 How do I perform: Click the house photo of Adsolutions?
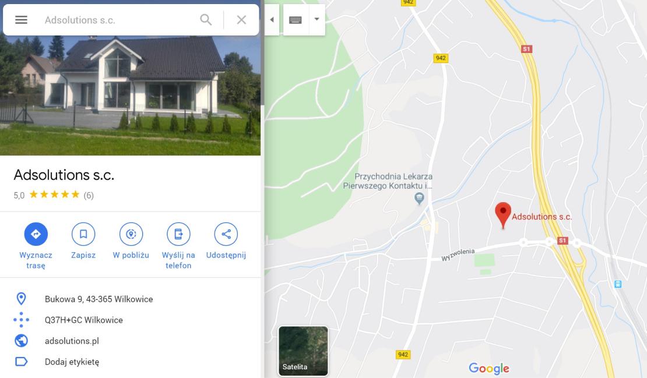(x=130, y=95)
